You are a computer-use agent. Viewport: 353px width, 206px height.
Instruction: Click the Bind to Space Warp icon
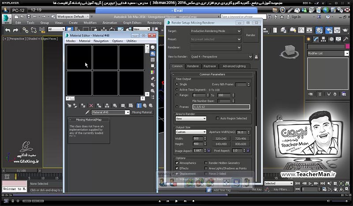tap(42, 30)
